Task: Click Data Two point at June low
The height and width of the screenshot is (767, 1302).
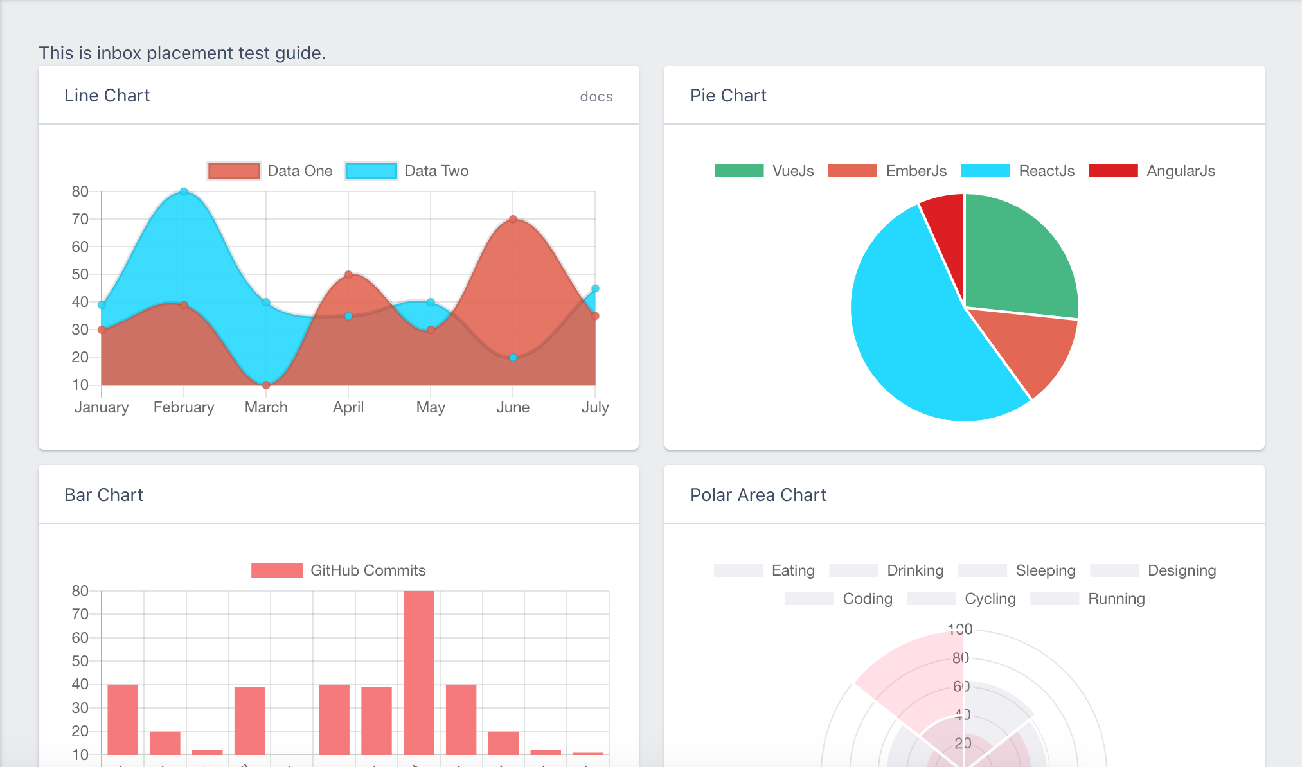Action: tap(513, 358)
